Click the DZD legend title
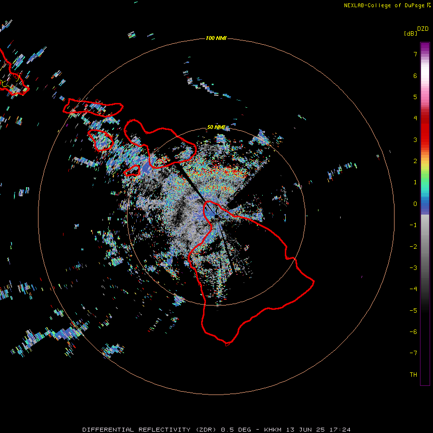This screenshot has width=433, height=433. pyautogui.click(x=423, y=29)
